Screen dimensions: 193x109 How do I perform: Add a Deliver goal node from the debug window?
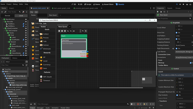point(47,45)
